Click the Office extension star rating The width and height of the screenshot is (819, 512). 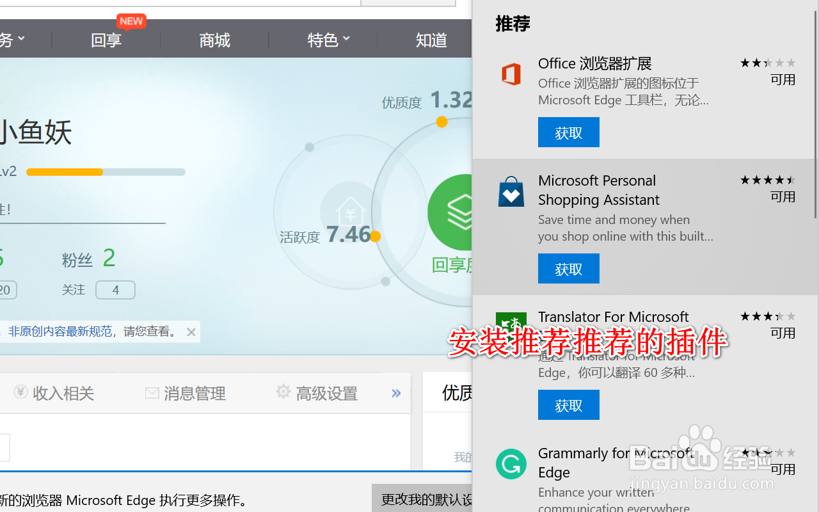coord(768,63)
